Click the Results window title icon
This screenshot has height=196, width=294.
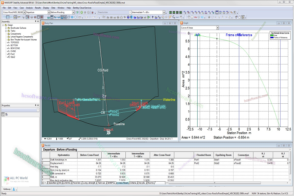click(43, 145)
